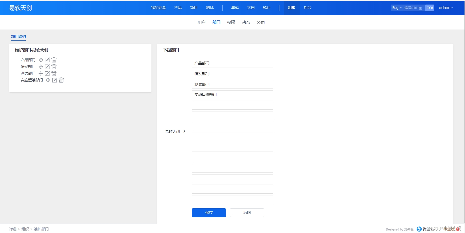Image resolution: width=465 pixels, height=233 pixels.
Task: Click 易软天创 logo in header
Action: coord(20,8)
